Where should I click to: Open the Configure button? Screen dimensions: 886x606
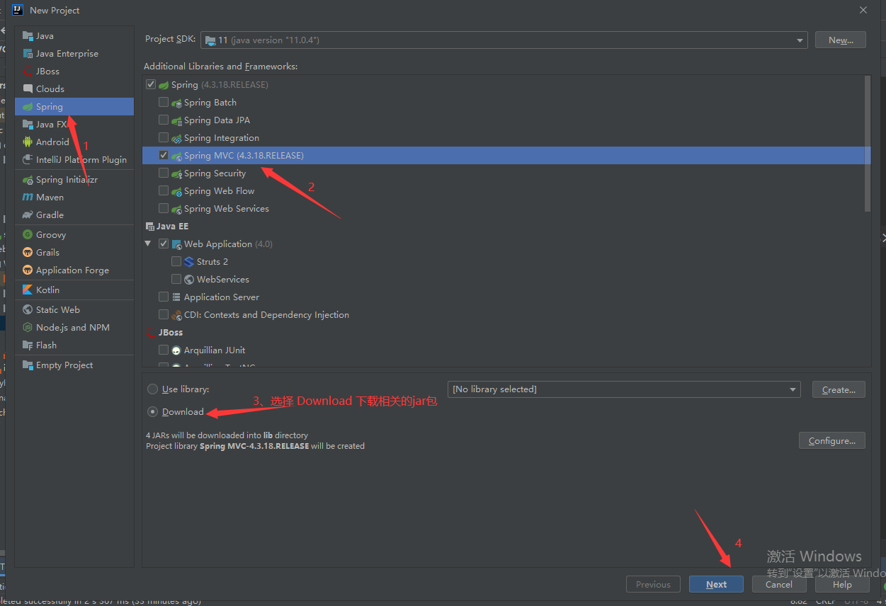pyautogui.click(x=832, y=441)
